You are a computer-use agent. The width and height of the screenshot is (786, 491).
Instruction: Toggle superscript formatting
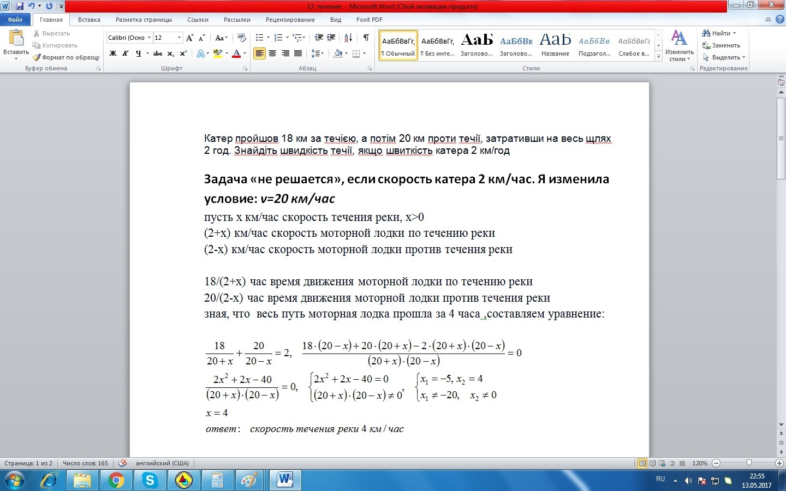[x=183, y=53]
